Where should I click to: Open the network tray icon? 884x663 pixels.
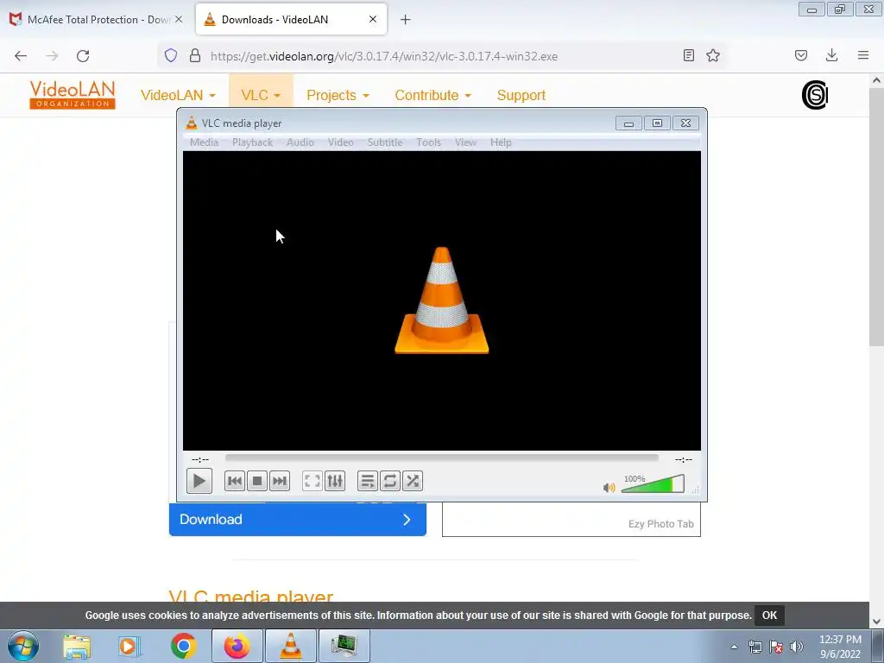click(755, 647)
